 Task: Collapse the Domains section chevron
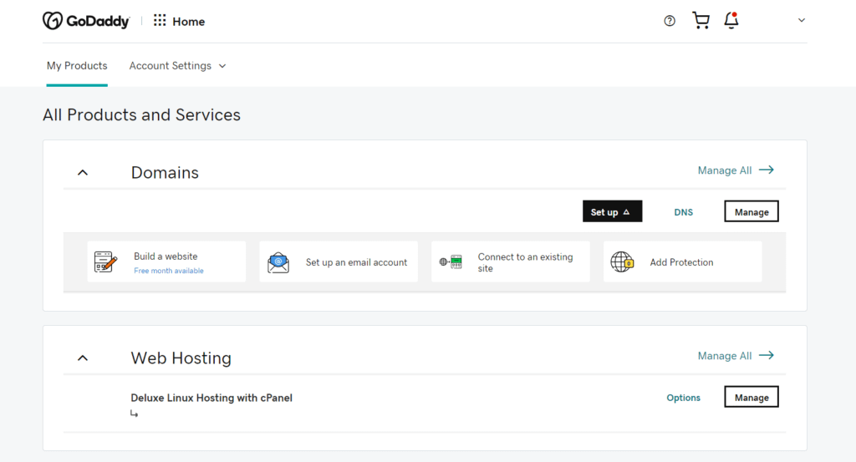[83, 172]
